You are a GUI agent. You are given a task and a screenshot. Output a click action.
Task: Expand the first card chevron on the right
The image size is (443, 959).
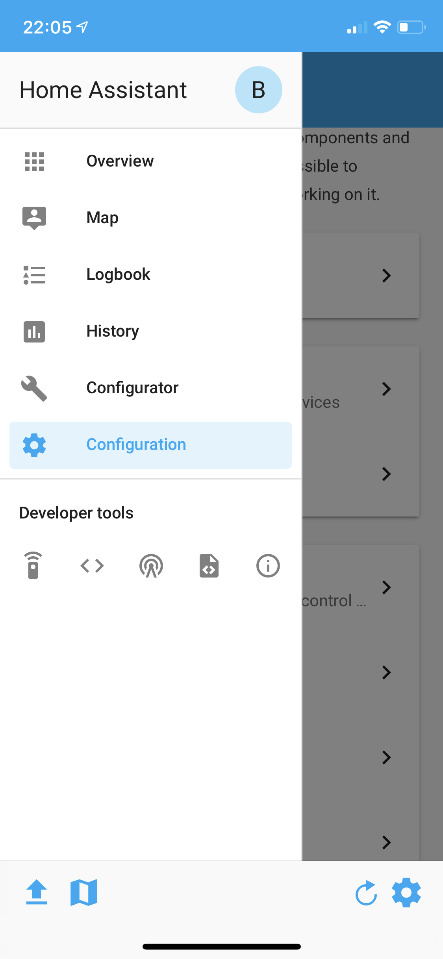point(387,276)
